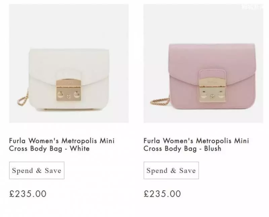This screenshot has height=217, width=269.
Task: Open the blush pink Metropolis bag image
Action: (x=203, y=63)
